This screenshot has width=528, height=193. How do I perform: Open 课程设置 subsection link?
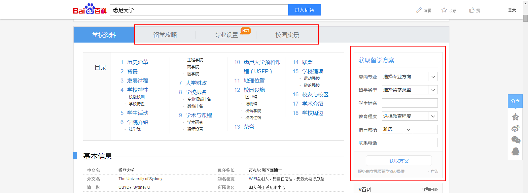[x=195, y=129]
